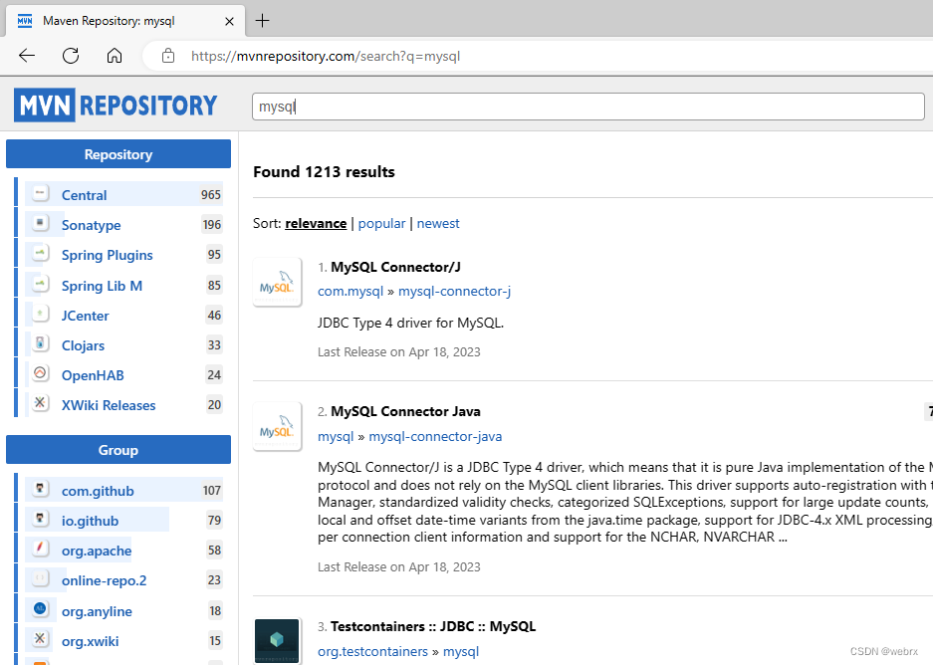The image size is (933, 665).
Task: Open the mysql-connector-java artifact link
Action: tap(435, 437)
